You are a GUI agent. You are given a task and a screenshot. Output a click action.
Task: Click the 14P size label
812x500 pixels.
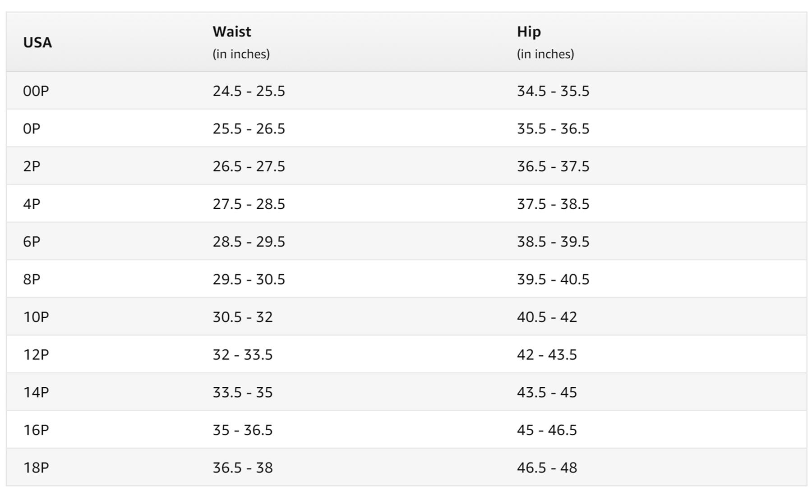(x=36, y=392)
